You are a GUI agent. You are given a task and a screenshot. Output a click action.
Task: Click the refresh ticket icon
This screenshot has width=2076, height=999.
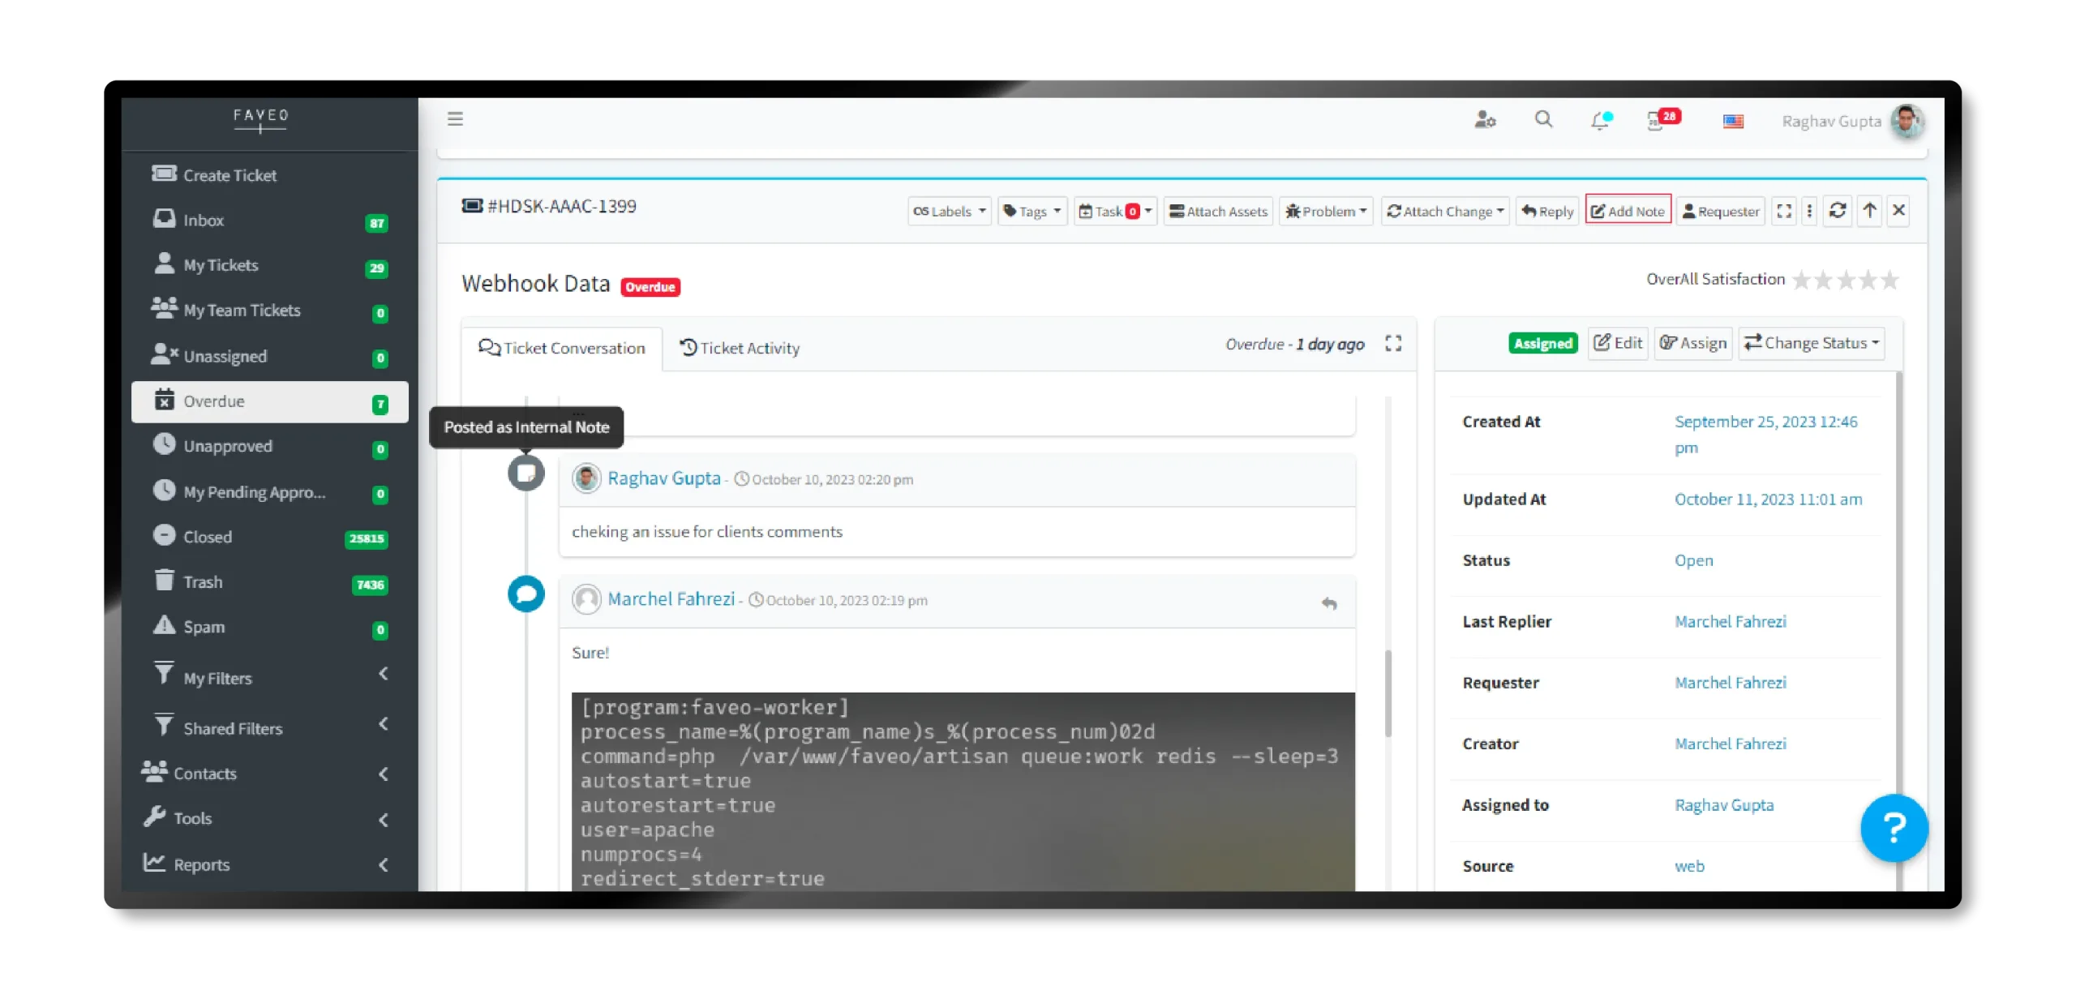(x=1838, y=211)
